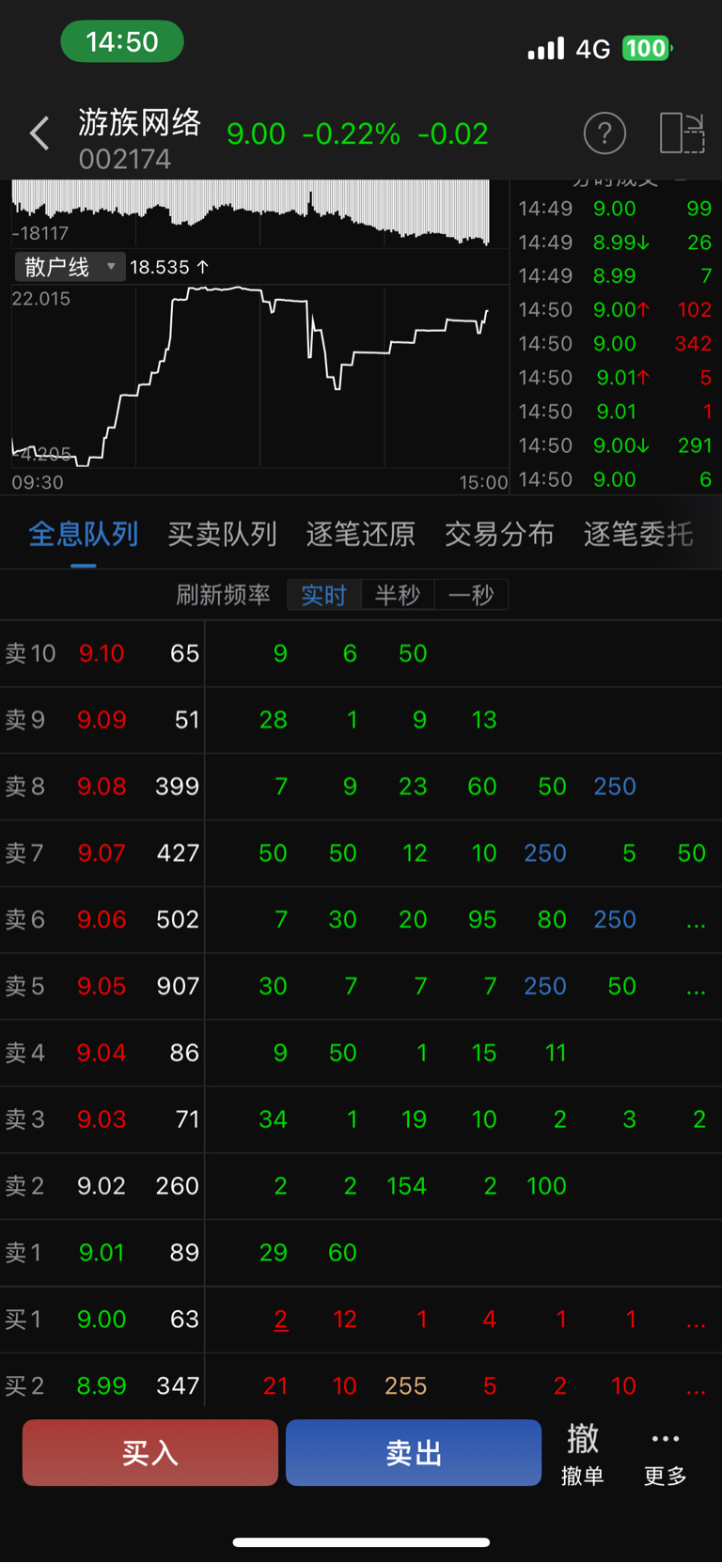Tap the 14:50 trade with volume 342
Image resolution: width=722 pixels, height=1563 pixels.
coord(615,344)
